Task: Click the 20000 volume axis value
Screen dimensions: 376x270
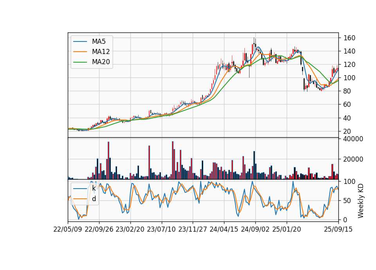Action: [x=353, y=159]
